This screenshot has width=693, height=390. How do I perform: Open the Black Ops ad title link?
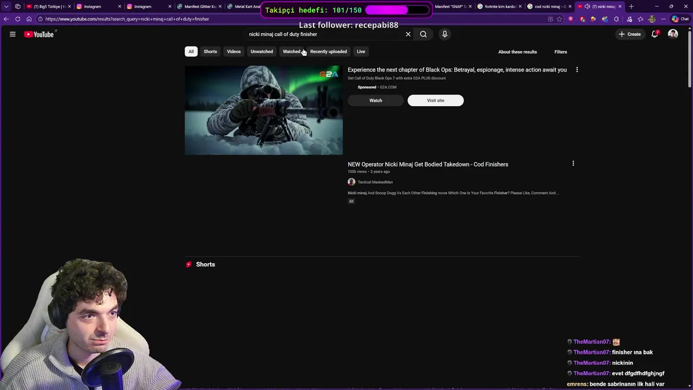457,70
